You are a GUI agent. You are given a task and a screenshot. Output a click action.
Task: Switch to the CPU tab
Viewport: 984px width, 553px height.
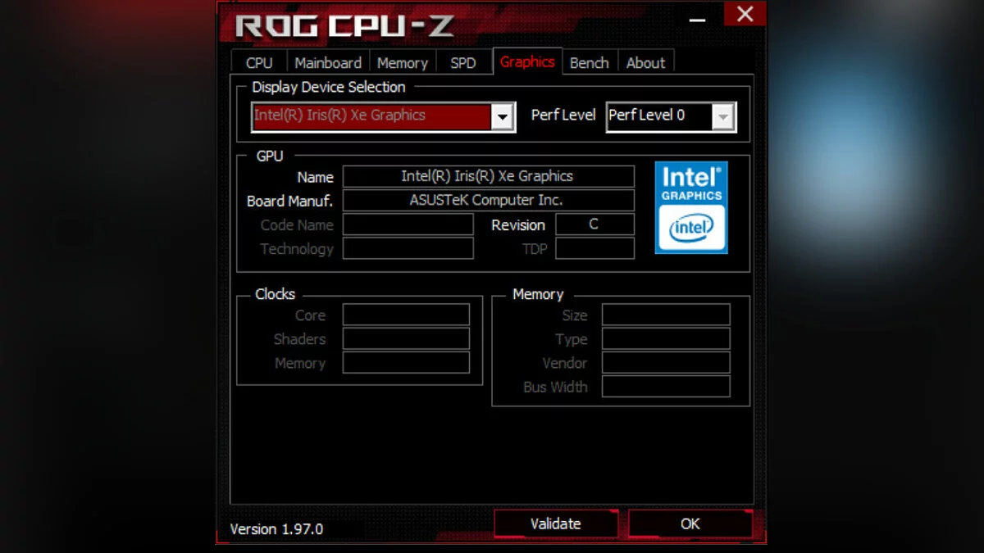coord(259,63)
